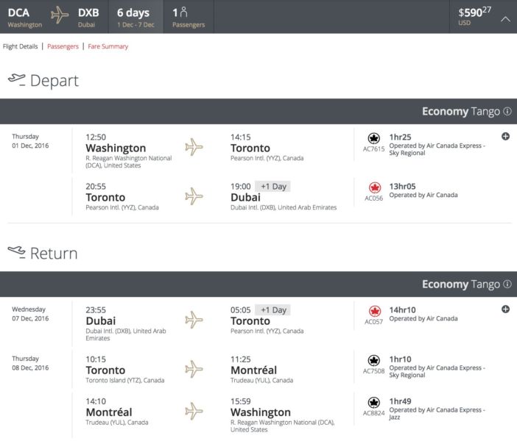Click the 6 days trip duration box
The height and width of the screenshot is (441, 517).
(x=135, y=16)
